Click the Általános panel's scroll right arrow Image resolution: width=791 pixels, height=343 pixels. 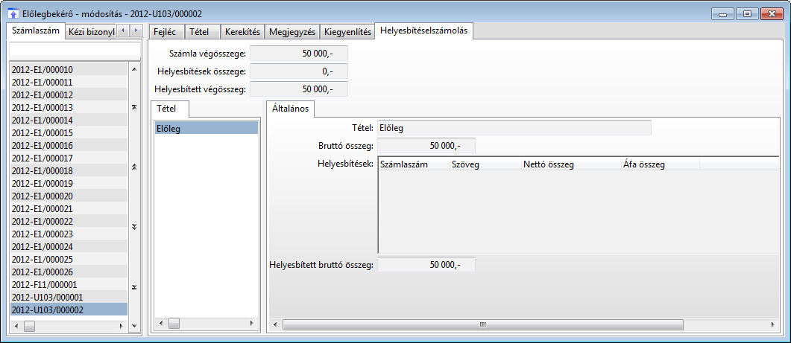pos(772,324)
